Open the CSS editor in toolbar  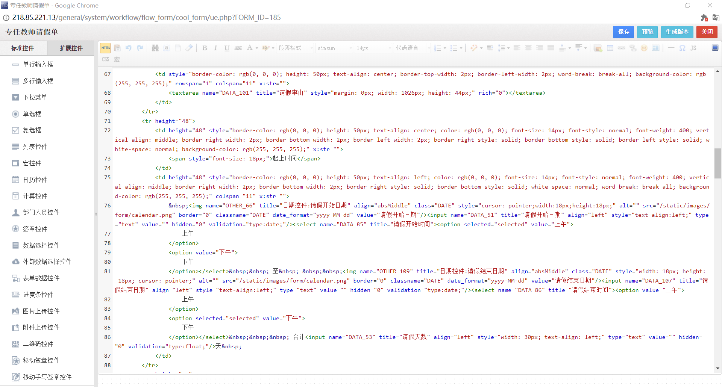click(106, 59)
